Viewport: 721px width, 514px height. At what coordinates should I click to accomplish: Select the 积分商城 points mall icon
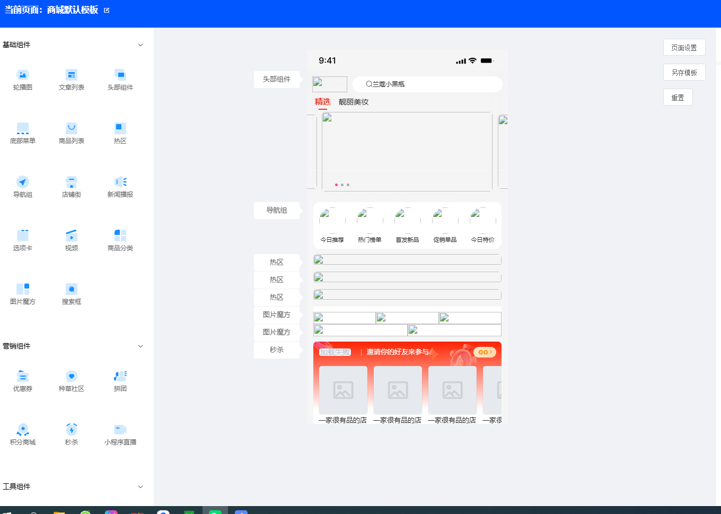coord(22,430)
